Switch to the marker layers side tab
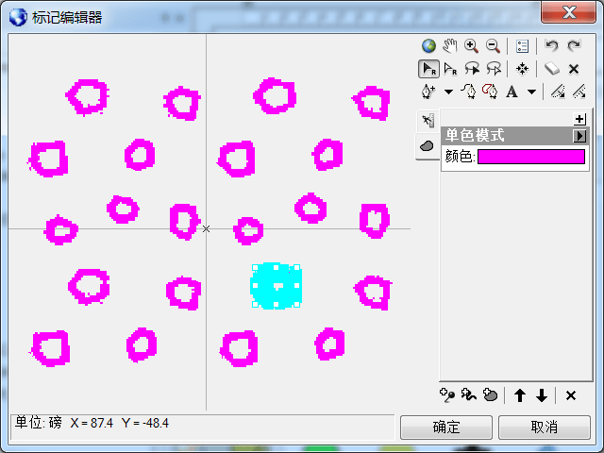 coord(428,121)
